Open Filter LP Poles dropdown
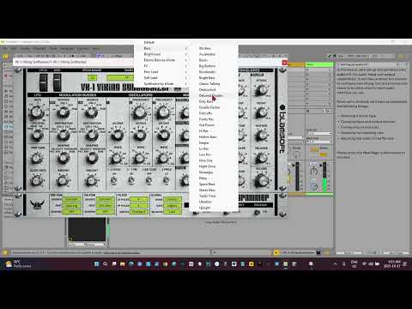The image size is (412, 309). click(x=139, y=199)
